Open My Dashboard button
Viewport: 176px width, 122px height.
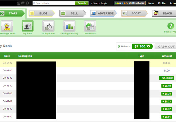(x=130, y=3)
